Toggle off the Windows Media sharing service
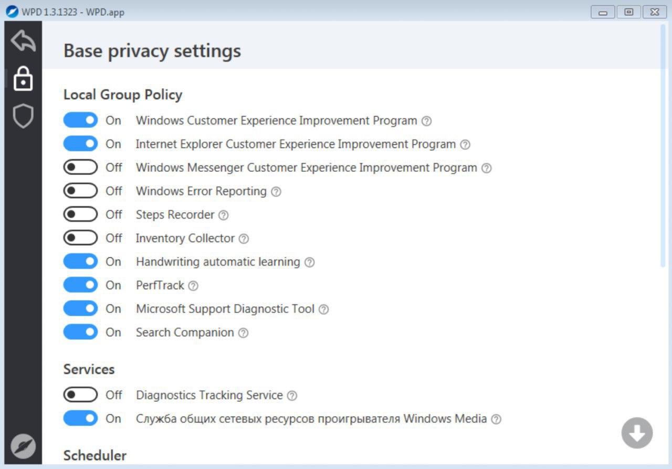The height and width of the screenshot is (469, 672). coord(80,419)
